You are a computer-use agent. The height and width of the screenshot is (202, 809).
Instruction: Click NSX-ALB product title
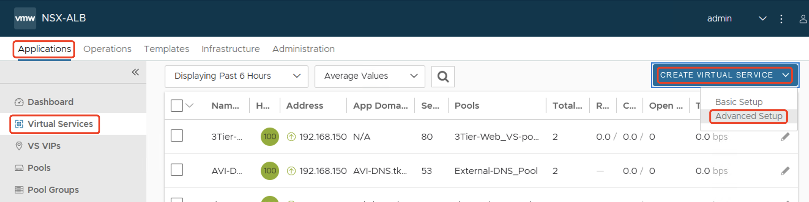click(64, 18)
